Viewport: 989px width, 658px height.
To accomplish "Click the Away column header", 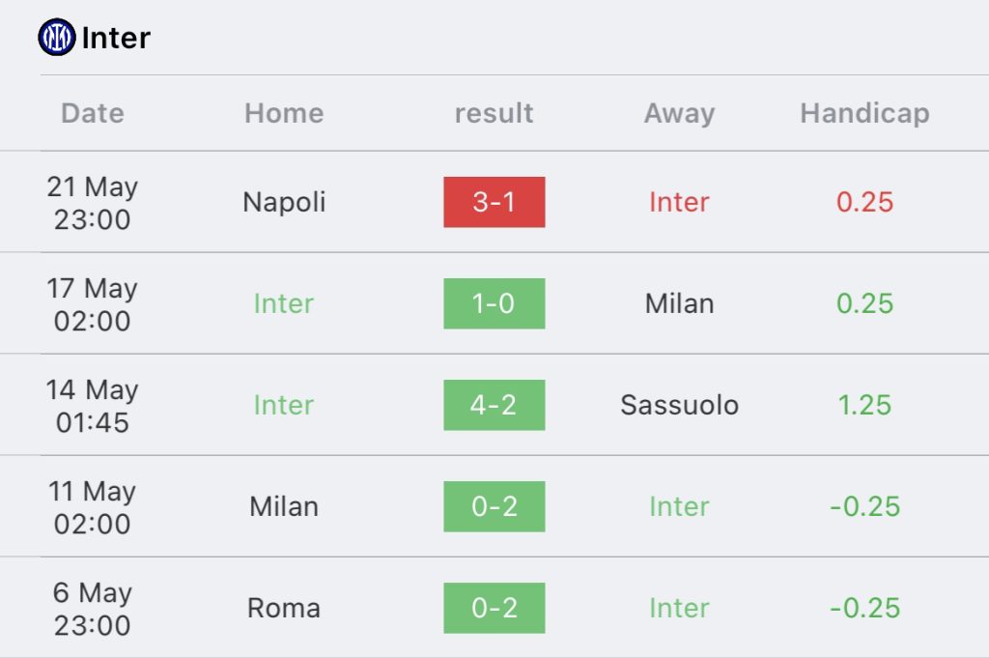I will (x=679, y=114).
